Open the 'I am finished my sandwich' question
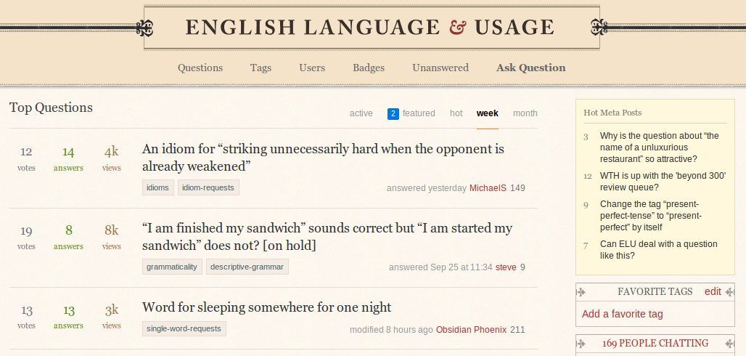Image resolution: width=746 pixels, height=356 pixels. tap(327, 237)
